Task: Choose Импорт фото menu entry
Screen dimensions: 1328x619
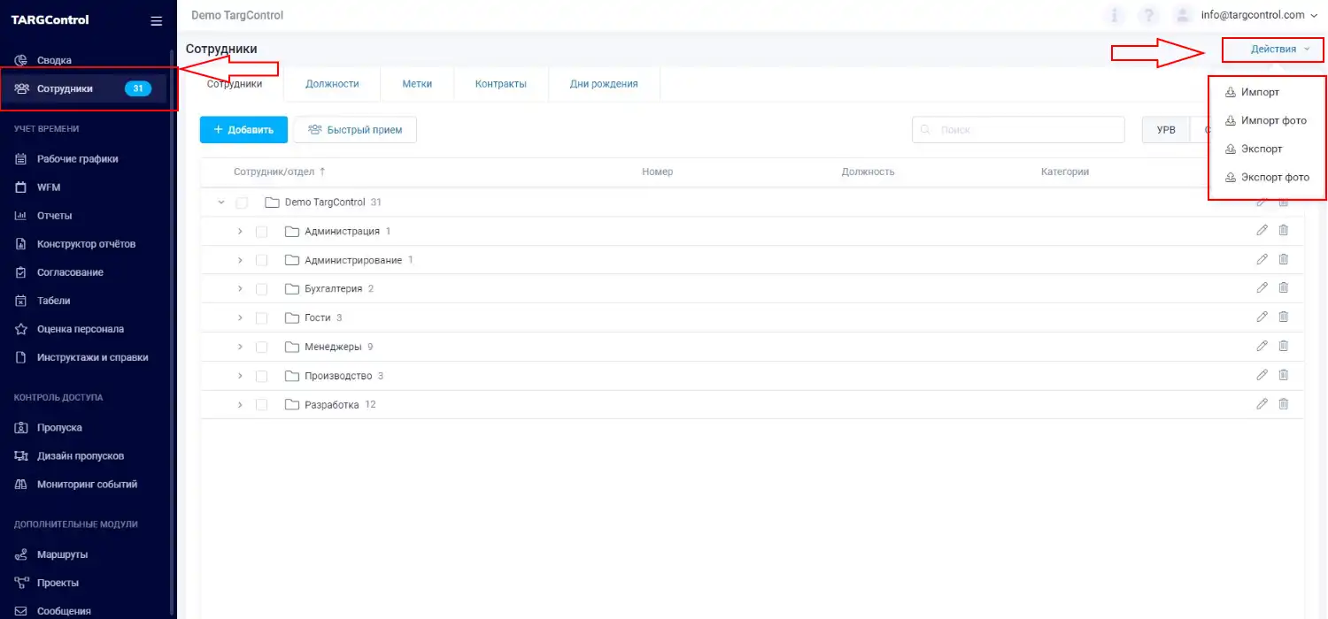Action: coord(1266,120)
